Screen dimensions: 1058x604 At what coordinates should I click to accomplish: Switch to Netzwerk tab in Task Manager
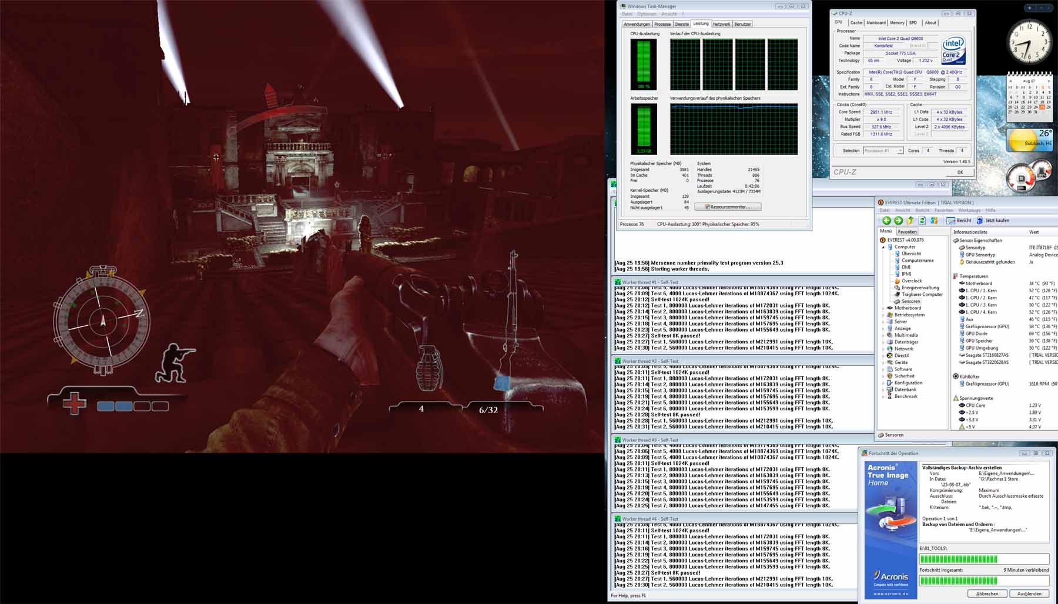[x=721, y=24]
